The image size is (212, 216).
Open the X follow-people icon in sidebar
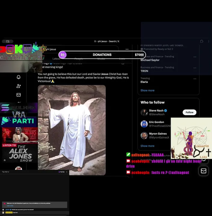[19, 86]
